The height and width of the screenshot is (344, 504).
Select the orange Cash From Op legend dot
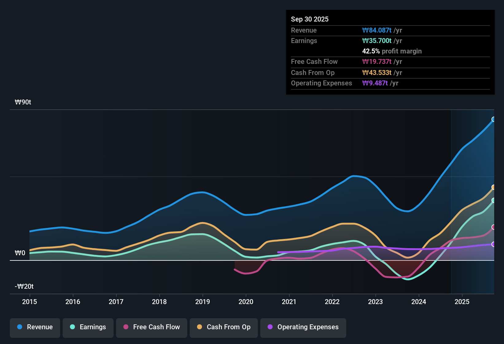pos(199,327)
